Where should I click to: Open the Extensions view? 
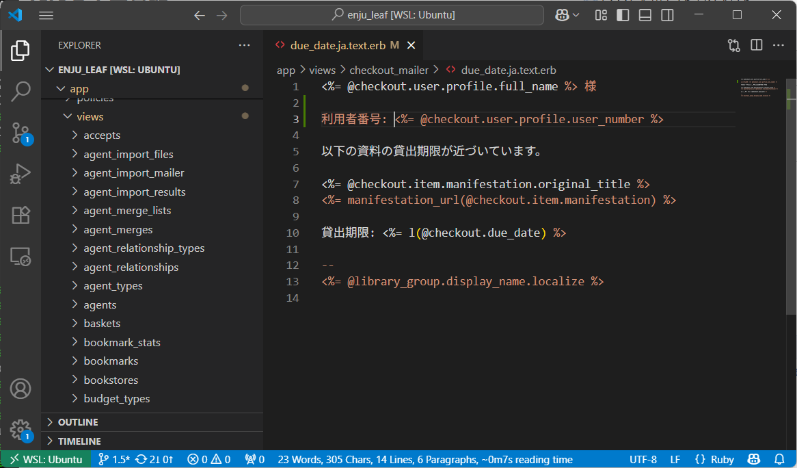[x=21, y=215]
